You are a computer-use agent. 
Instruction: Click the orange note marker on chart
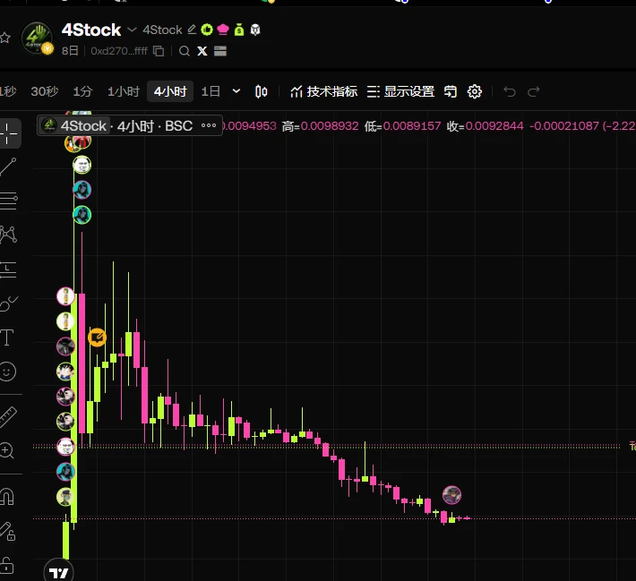[97, 337]
